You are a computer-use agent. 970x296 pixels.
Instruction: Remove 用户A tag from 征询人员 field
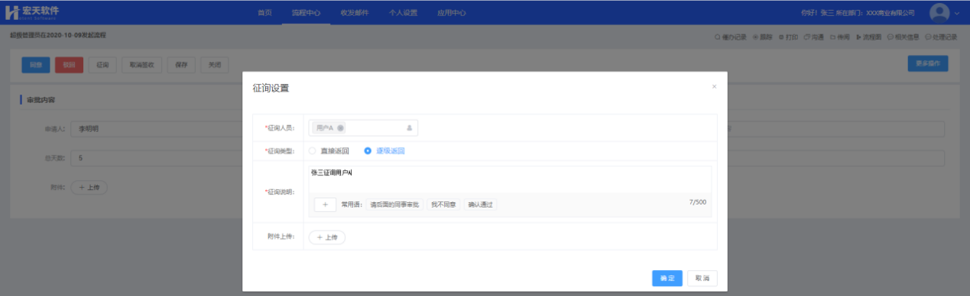point(340,127)
